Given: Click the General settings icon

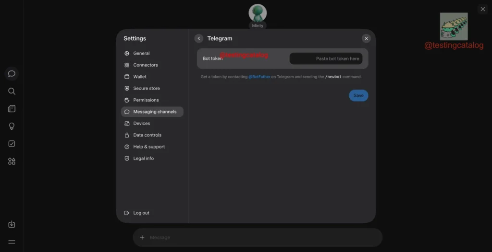Looking at the screenshot, I should pyautogui.click(x=127, y=54).
